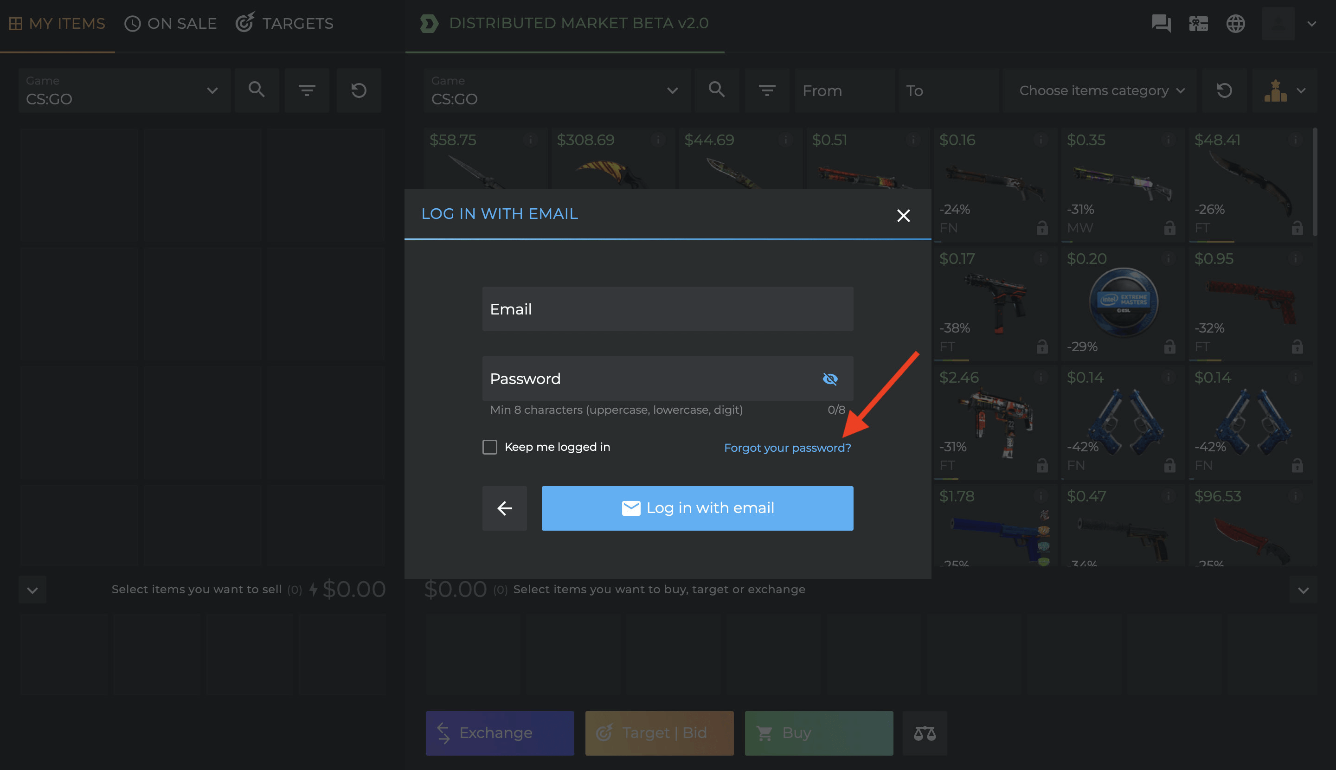1336x770 pixels.
Task: Click the user avatar in the header
Action: (1278, 23)
